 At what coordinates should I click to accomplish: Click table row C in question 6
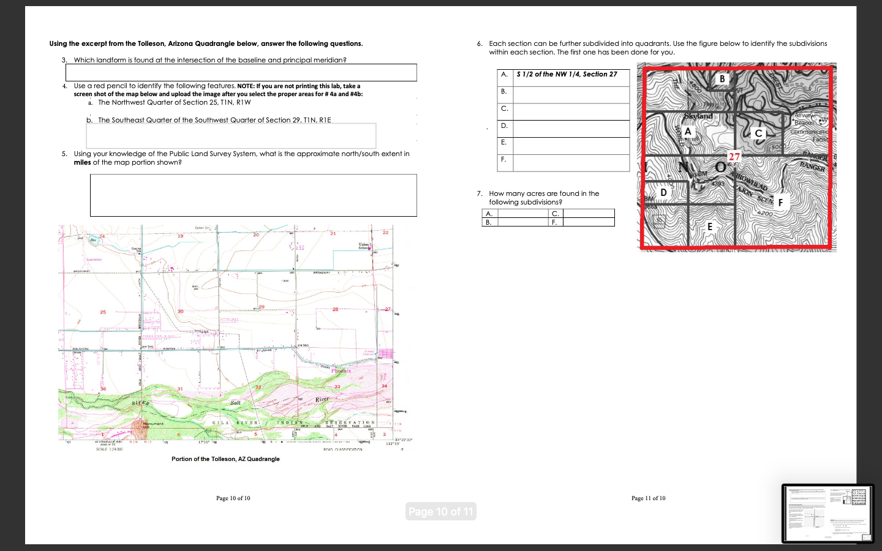tap(570, 111)
